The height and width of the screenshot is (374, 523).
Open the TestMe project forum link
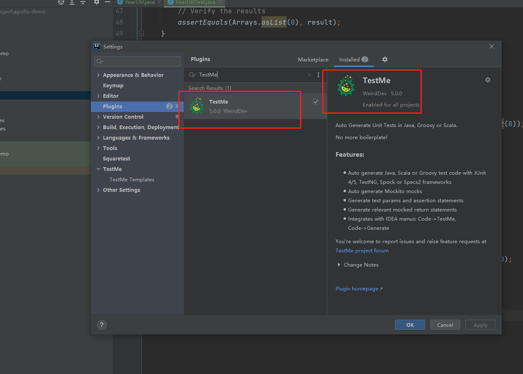click(x=362, y=251)
